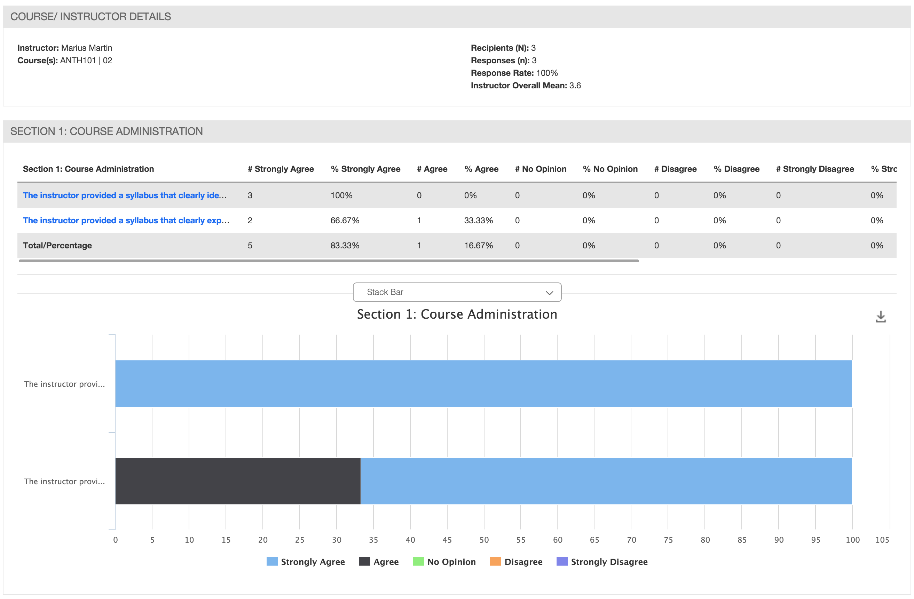Click the full-width blue bar of first question

click(x=483, y=383)
